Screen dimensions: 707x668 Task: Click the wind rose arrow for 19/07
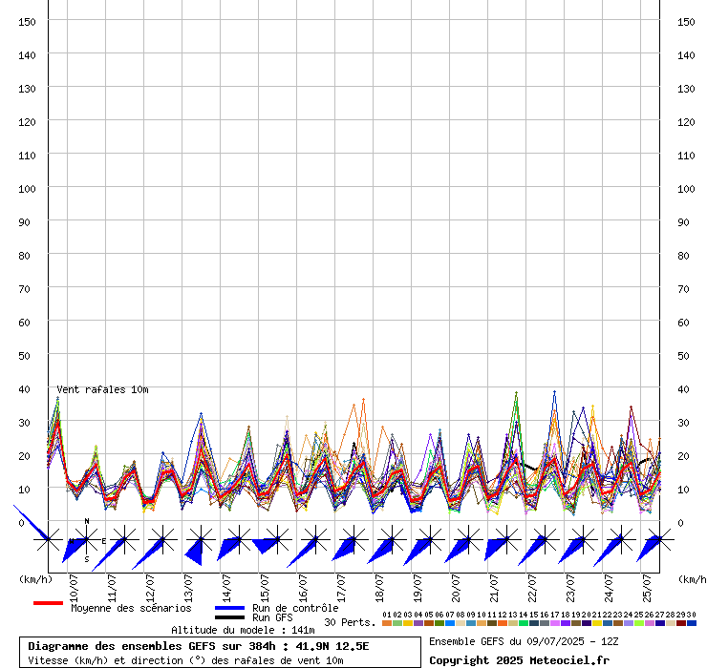(418, 552)
